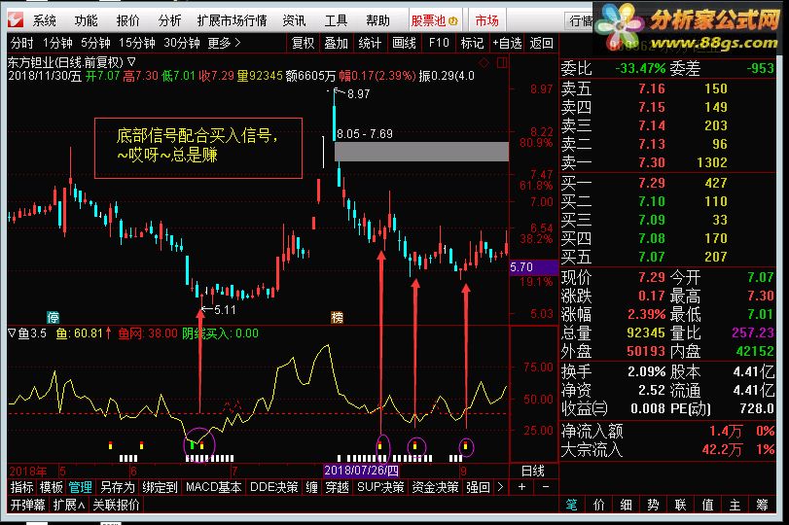Screen dimensions: 789x525
Task: Click the 返回 button
Action: 542,43
